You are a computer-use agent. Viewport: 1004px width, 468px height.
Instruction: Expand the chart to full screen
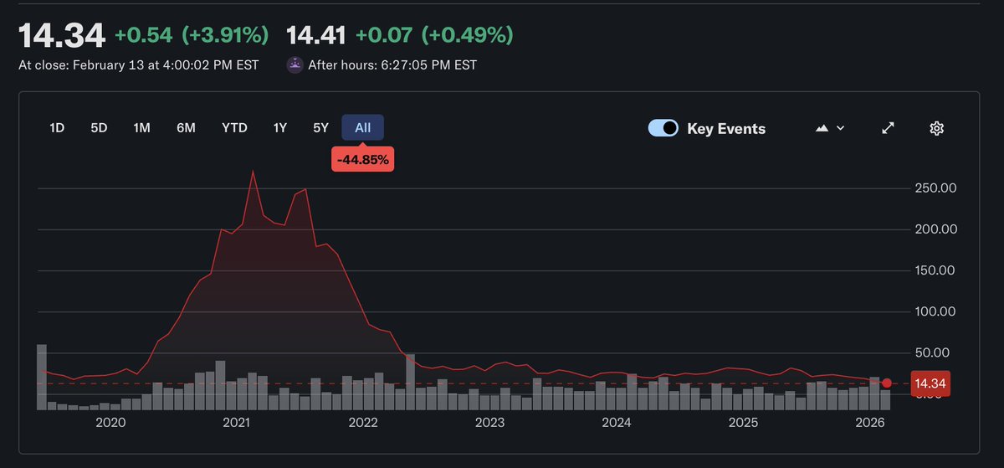click(889, 128)
